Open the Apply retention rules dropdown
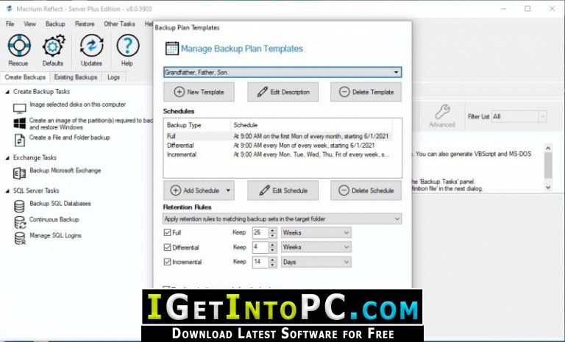The height and width of the screenshot is (342, 565). [282, 218]
